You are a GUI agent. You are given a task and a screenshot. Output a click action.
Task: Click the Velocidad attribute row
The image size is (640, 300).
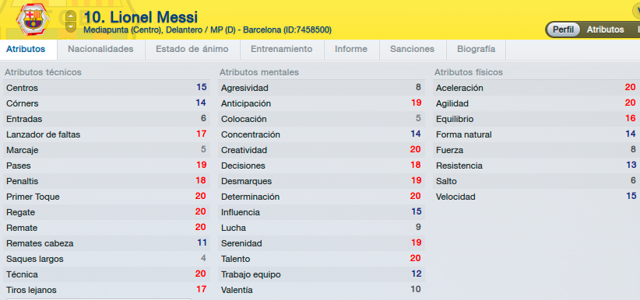(536, 197)
